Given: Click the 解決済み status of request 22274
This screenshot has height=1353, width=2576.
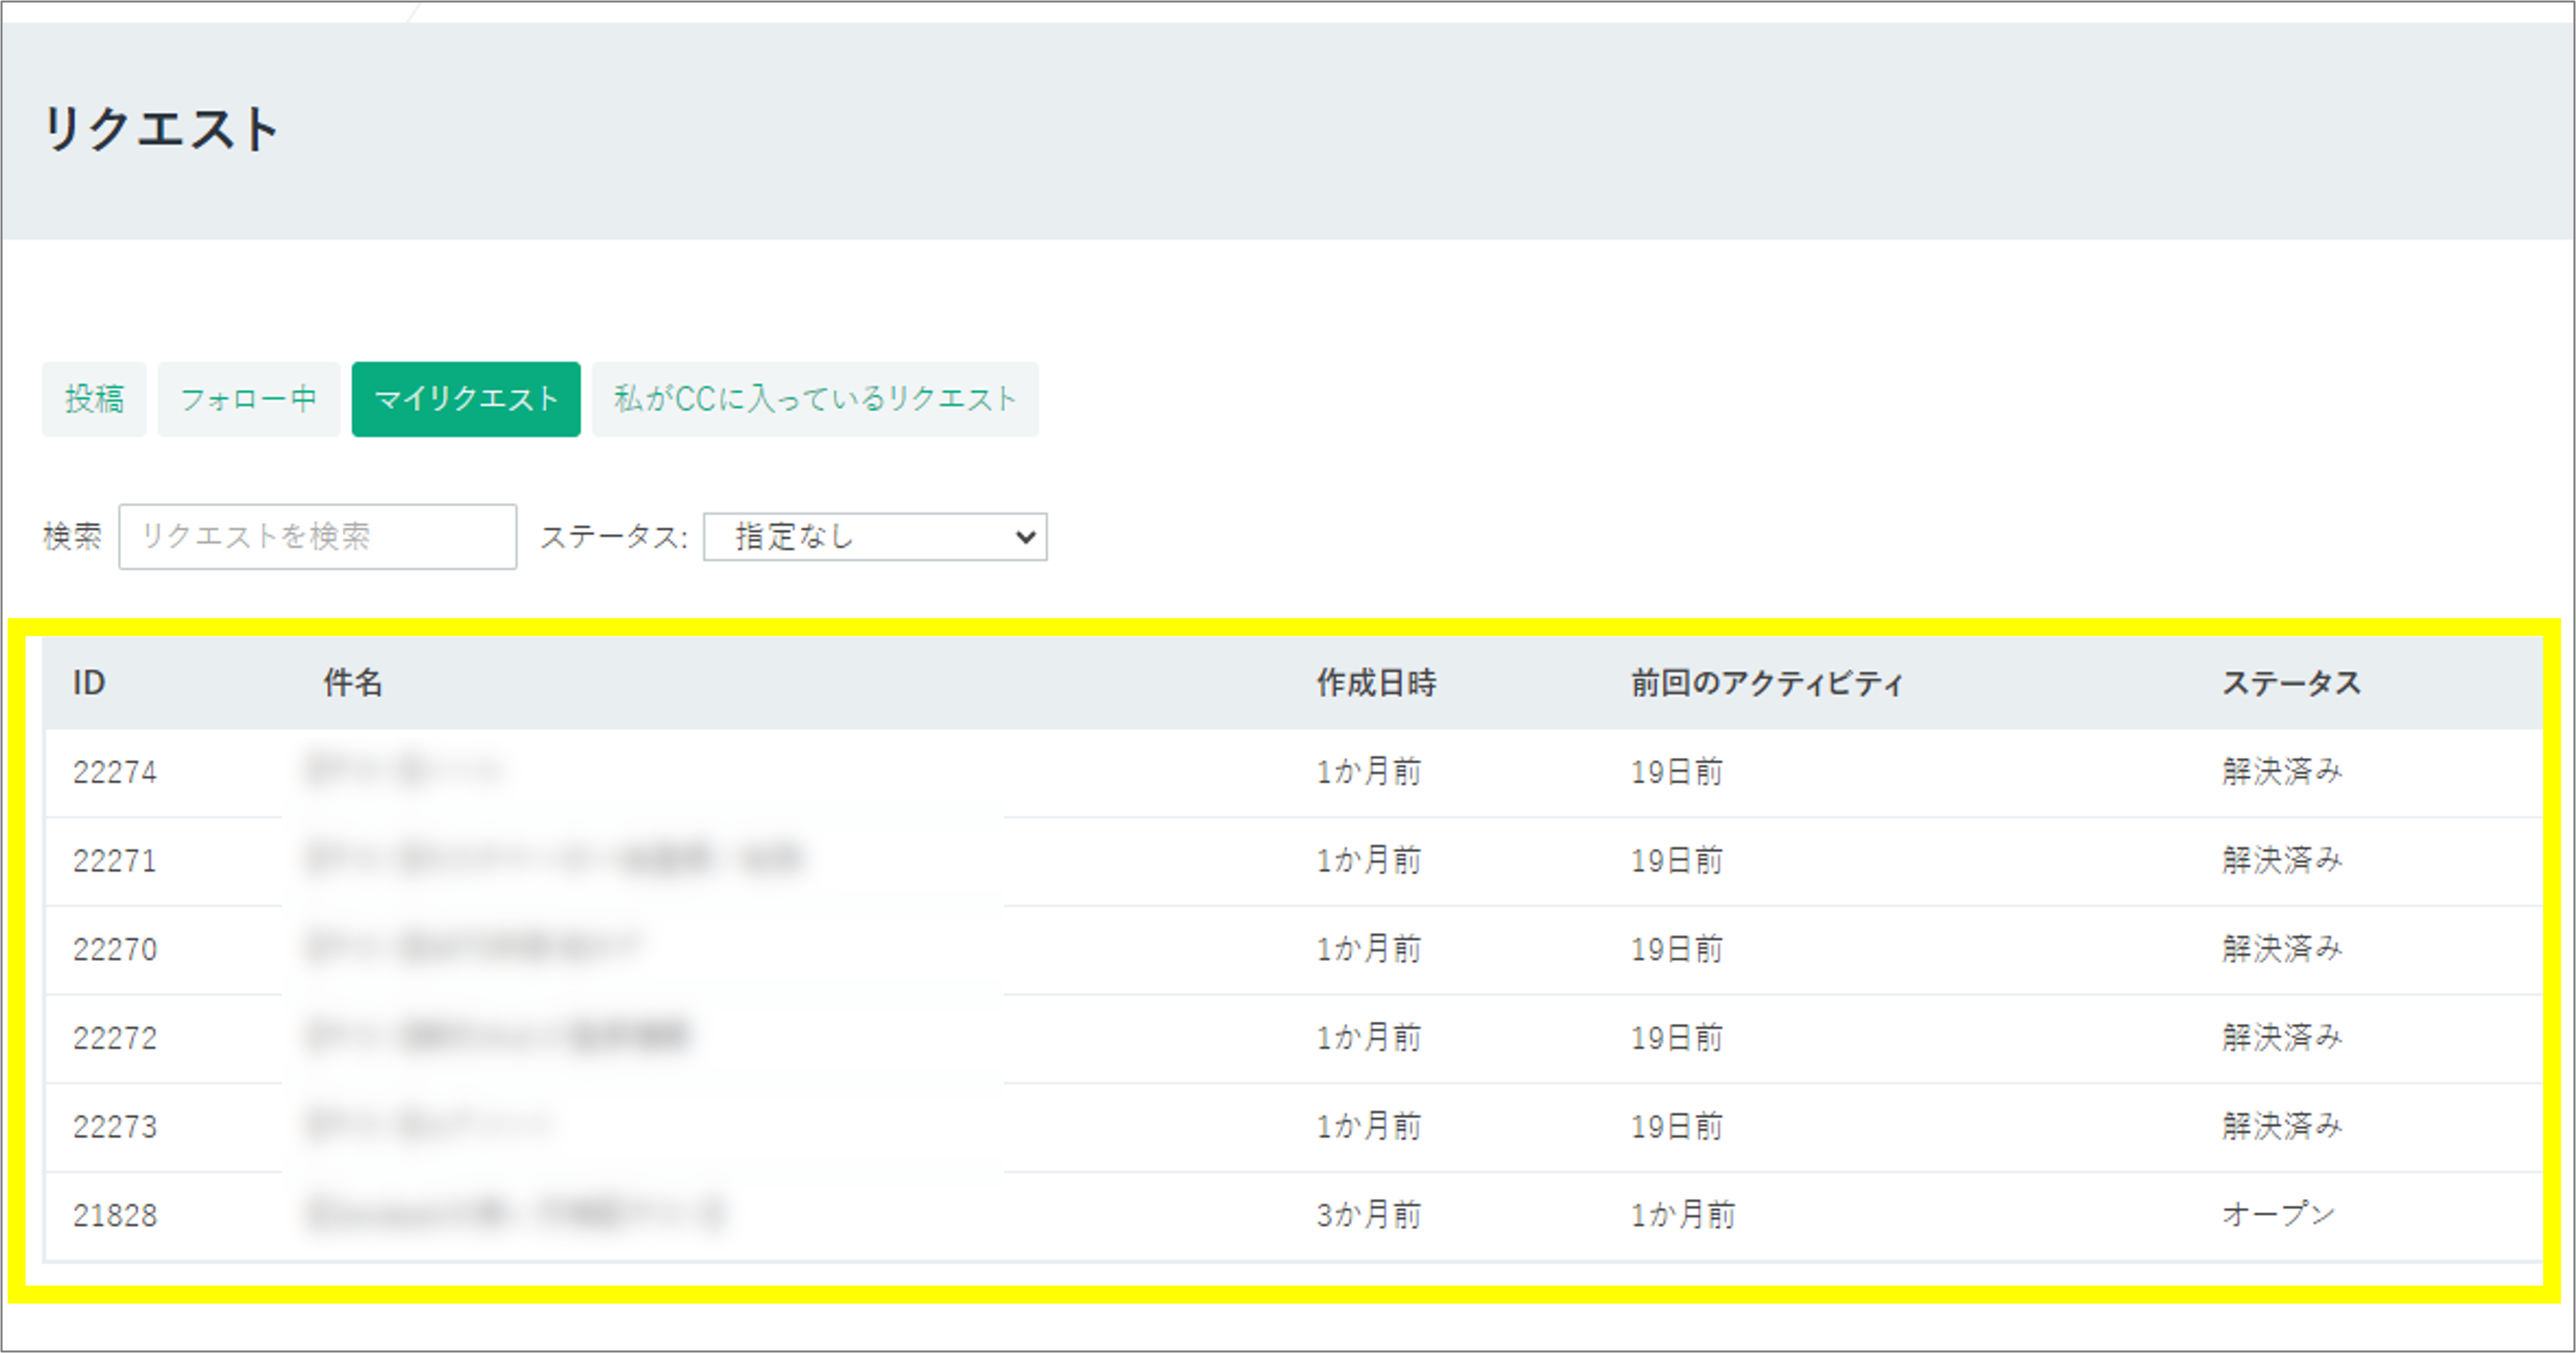Looking at the screenshot, I should (2282, 771).
